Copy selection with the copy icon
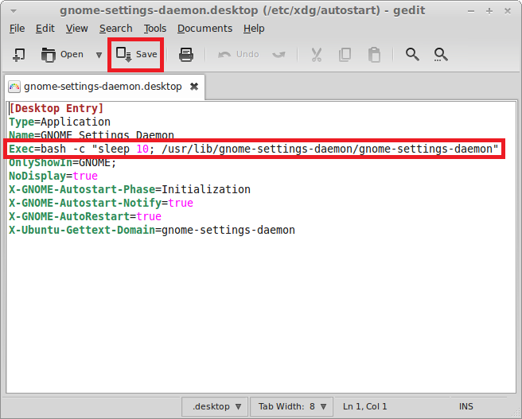Image resolution: width=522 pixels, height=419 pixels. pos(345,55)
